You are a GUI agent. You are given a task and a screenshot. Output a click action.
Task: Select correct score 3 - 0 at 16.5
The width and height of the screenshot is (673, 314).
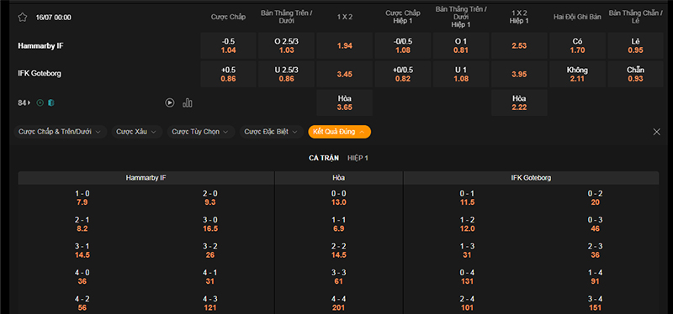click(x=210, y=224)
